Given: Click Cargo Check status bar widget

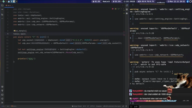Looking at the screenshot, I should tap(77, 106).
